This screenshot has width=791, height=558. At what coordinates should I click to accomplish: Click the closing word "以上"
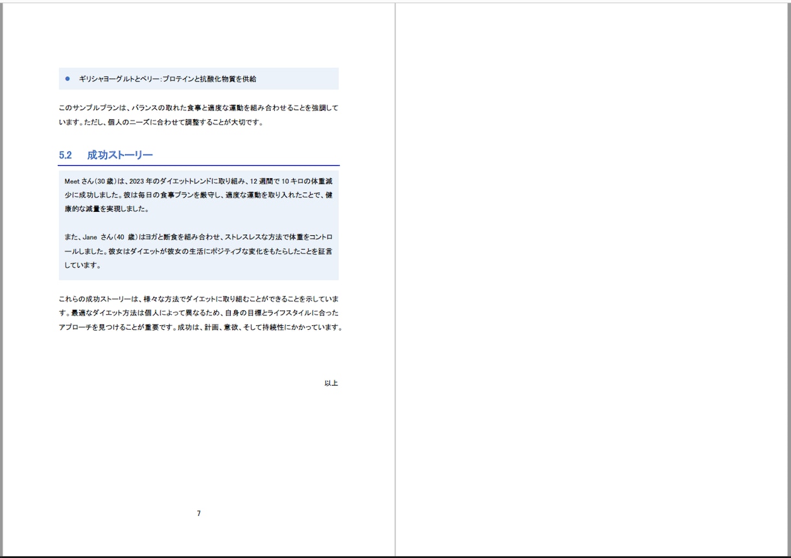tap(331, 383)
